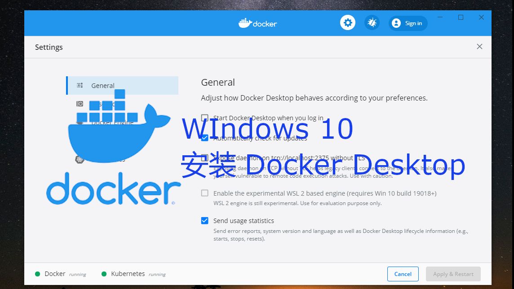Uncheck Send usage statistics

click(204, 221)
